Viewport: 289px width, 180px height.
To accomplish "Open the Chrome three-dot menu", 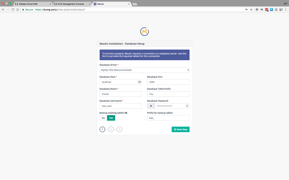I will (286, 9).
